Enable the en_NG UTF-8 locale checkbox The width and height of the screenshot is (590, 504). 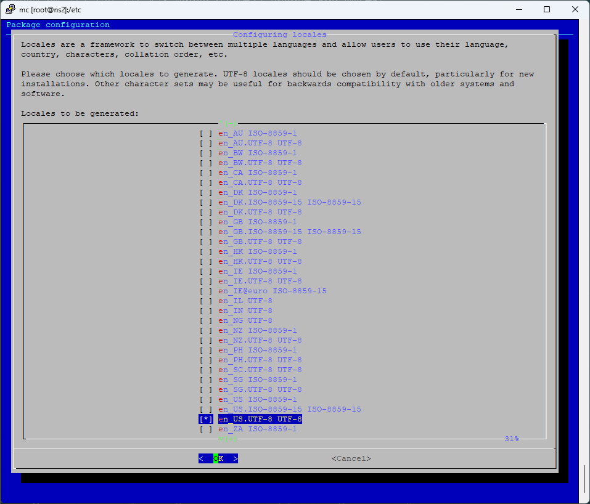coord(206,320)
